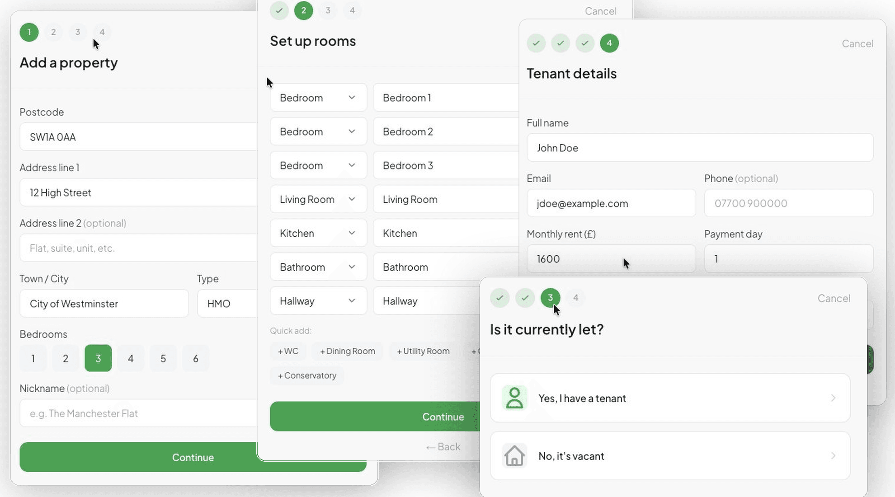Click the Full name field with John Doe
This screenshot has height=497, width=895.
click(700, 148)
